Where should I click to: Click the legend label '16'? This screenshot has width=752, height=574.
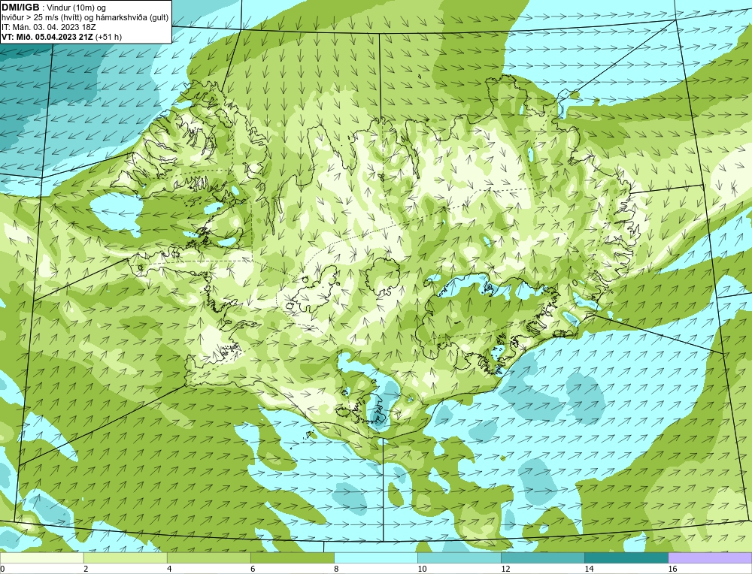(672, 569)
